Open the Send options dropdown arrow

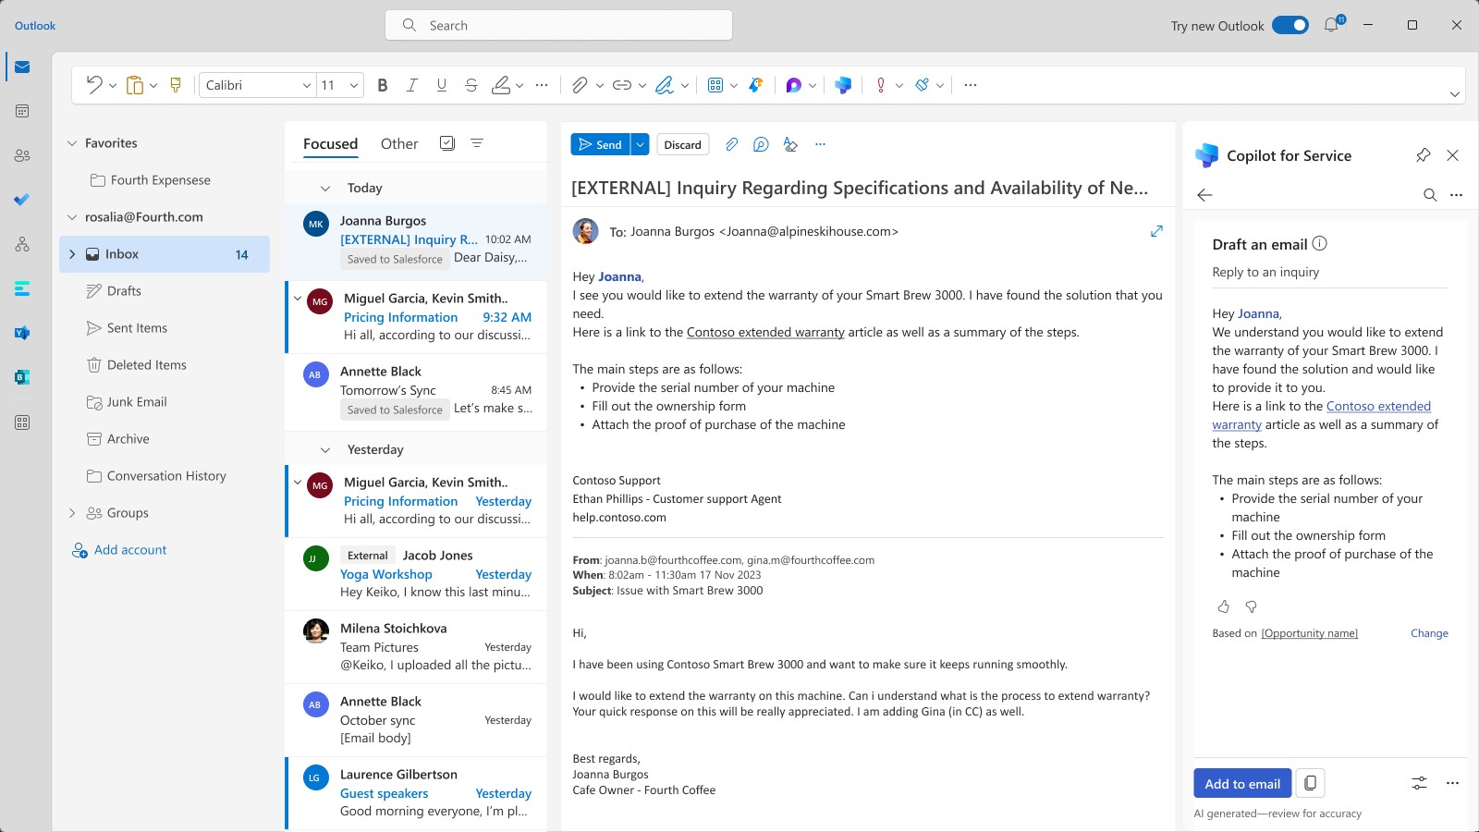click(x=640, y=144)
